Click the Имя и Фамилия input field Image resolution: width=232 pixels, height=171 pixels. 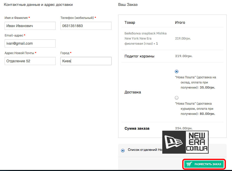coord(30,26)
